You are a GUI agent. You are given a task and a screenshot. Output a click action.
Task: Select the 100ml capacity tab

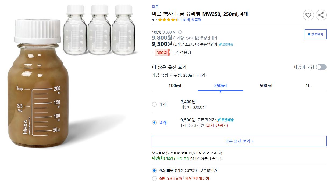pos(175,86)
